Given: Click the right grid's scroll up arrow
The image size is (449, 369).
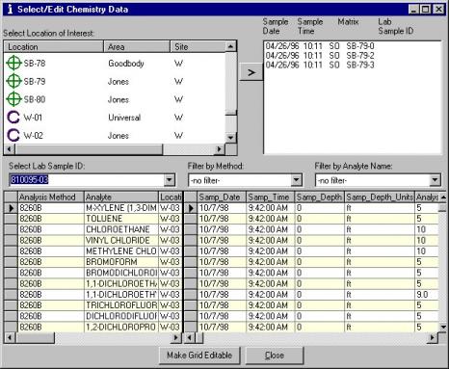Looking at the screenshot, I should point(443,197).
